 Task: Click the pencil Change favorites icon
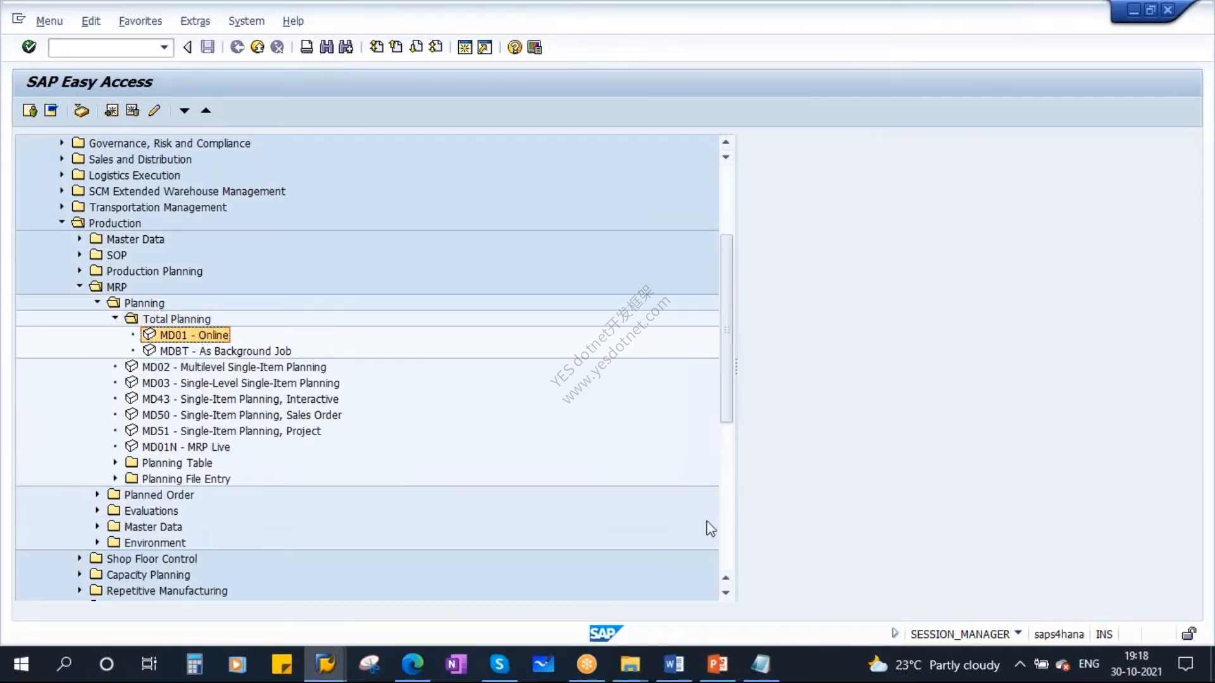pos(154,111)
